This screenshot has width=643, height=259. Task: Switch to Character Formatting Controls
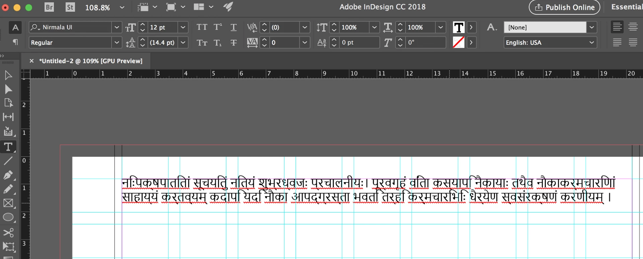pyautogui.click(x=15, y=27)
